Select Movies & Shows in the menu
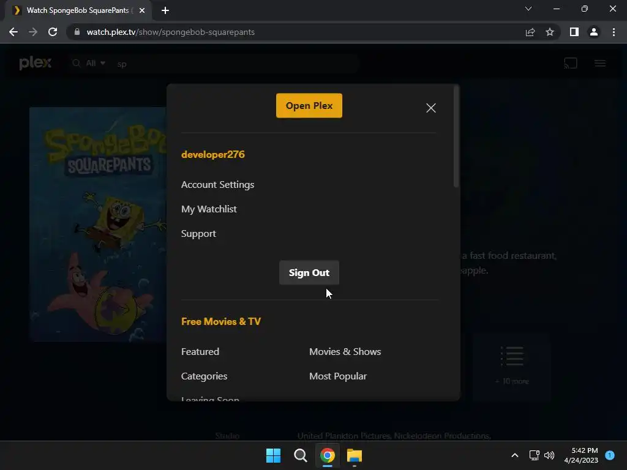Image resolution: width=627 pixels, height=470 pixels. tap(345, 352)
